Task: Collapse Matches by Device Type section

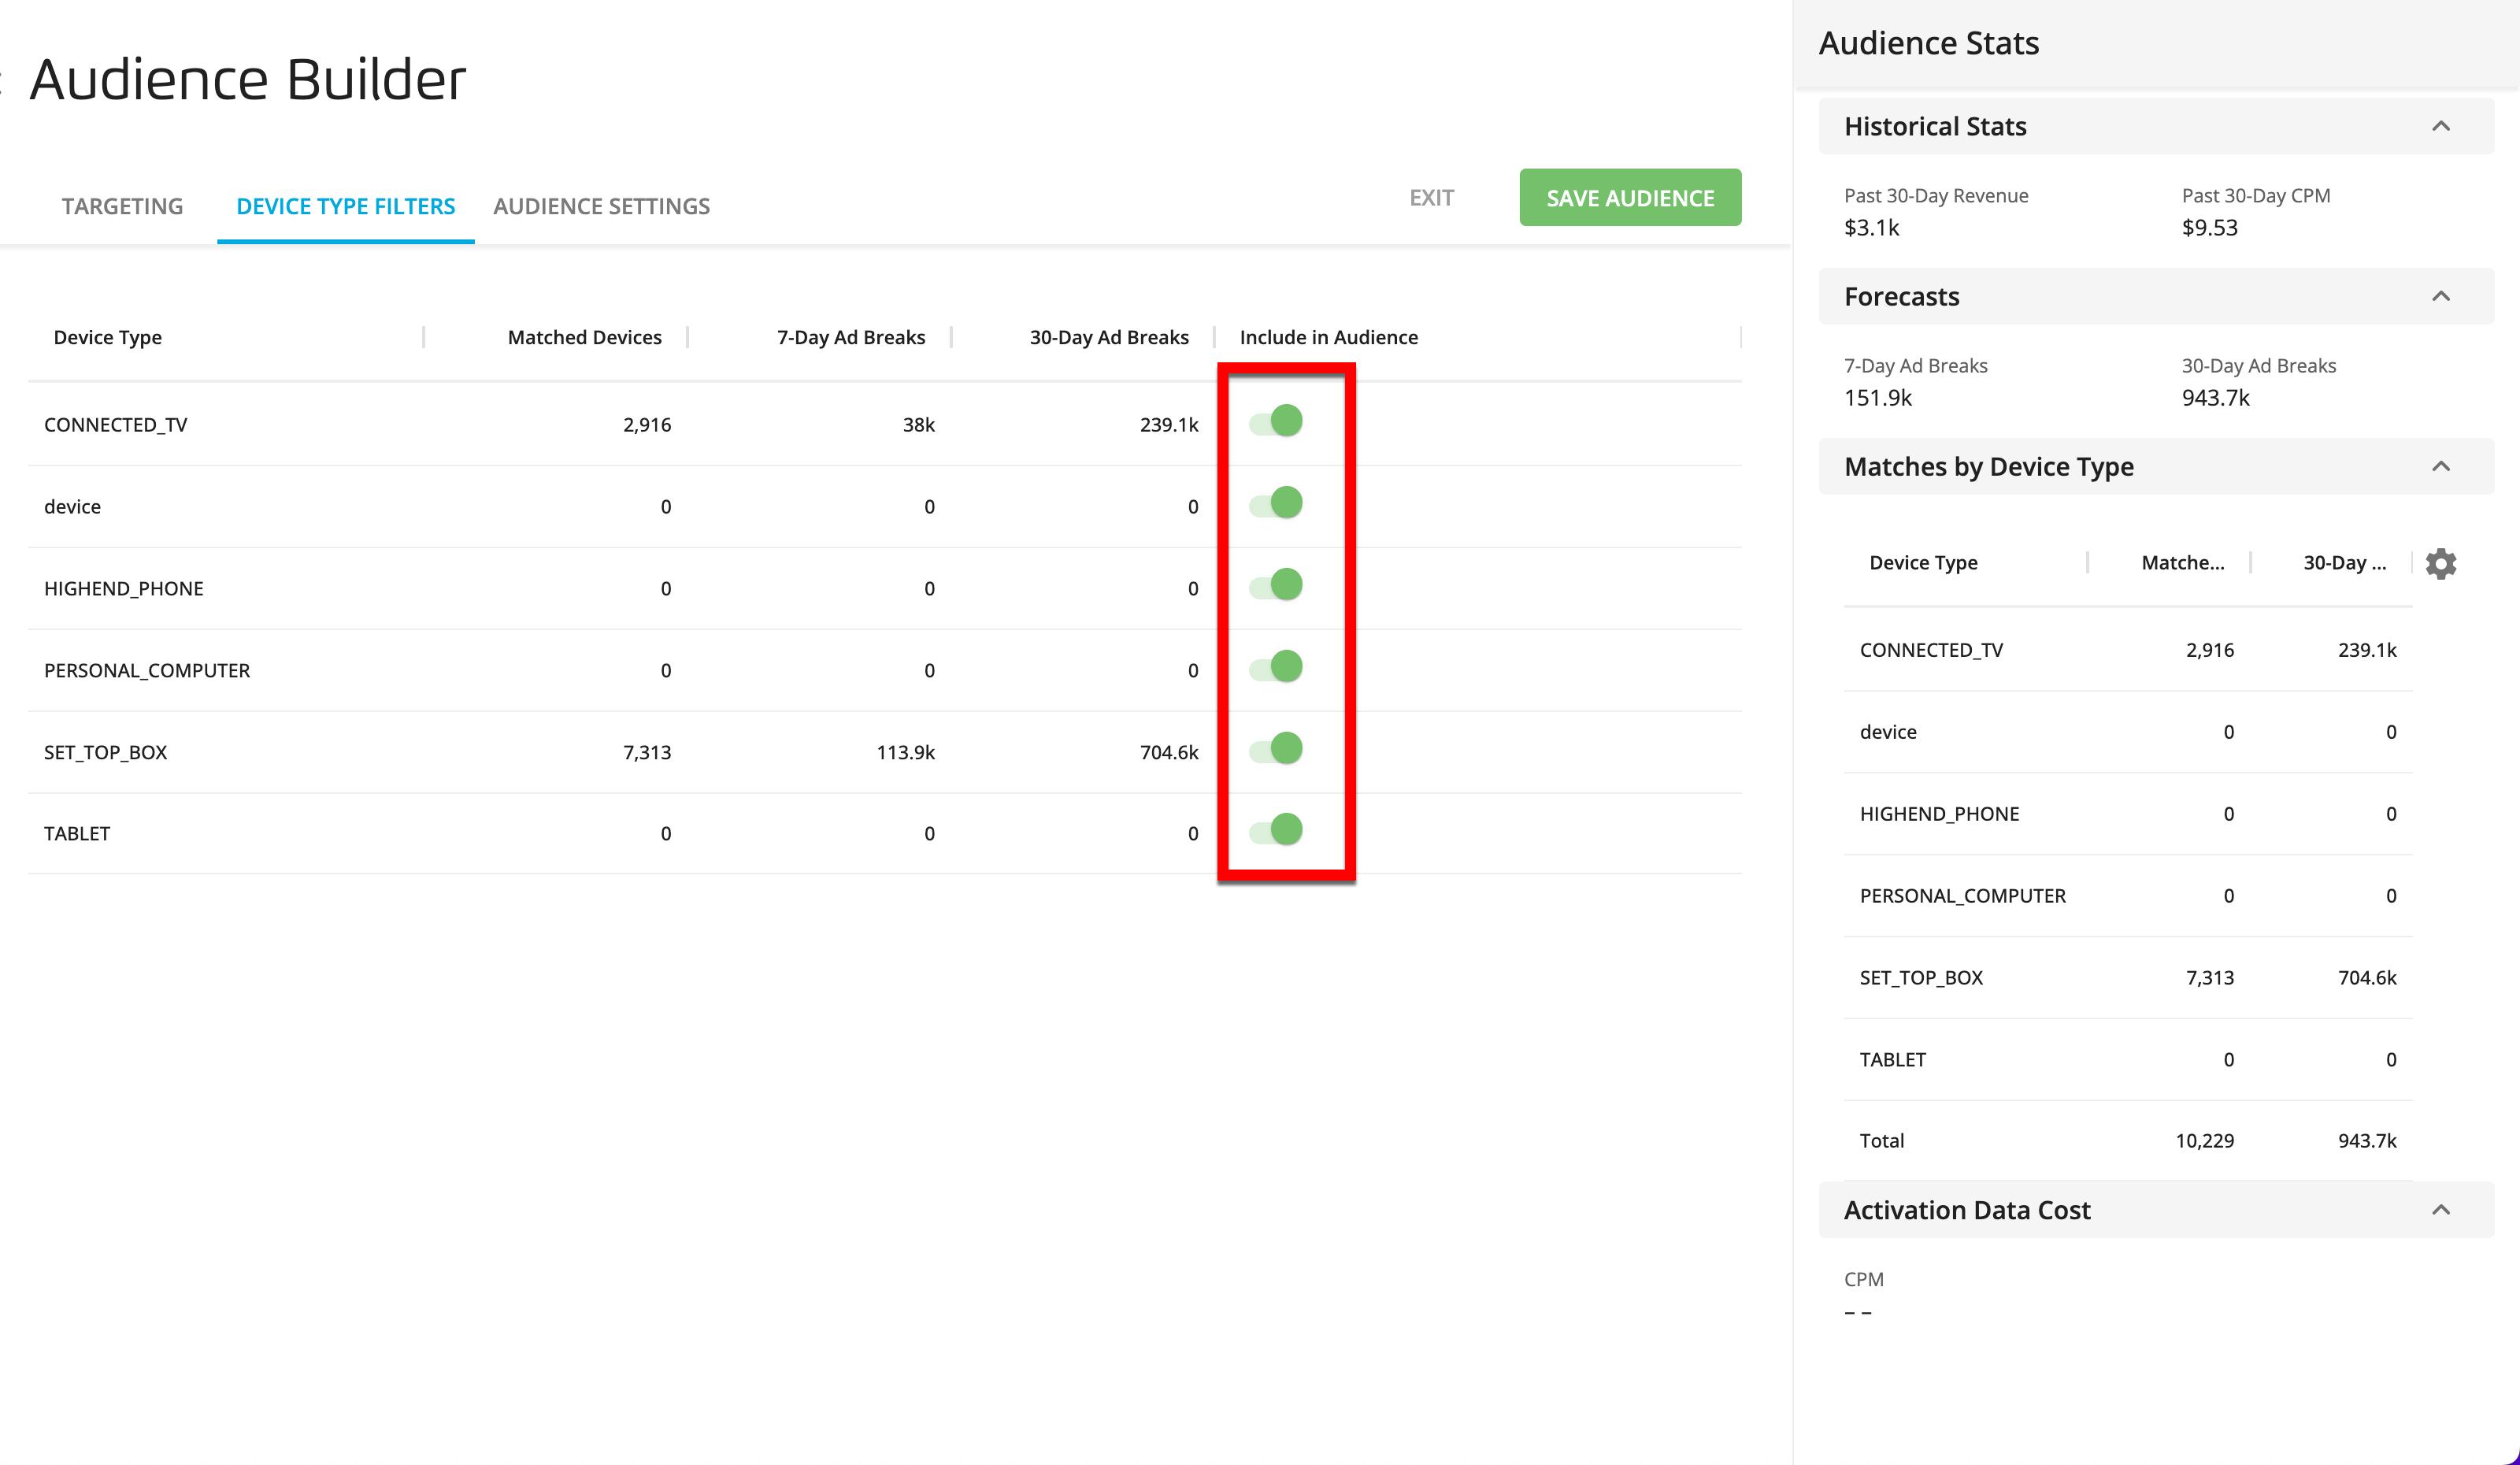Action: pyautogui.click(x=2440, y=466)
